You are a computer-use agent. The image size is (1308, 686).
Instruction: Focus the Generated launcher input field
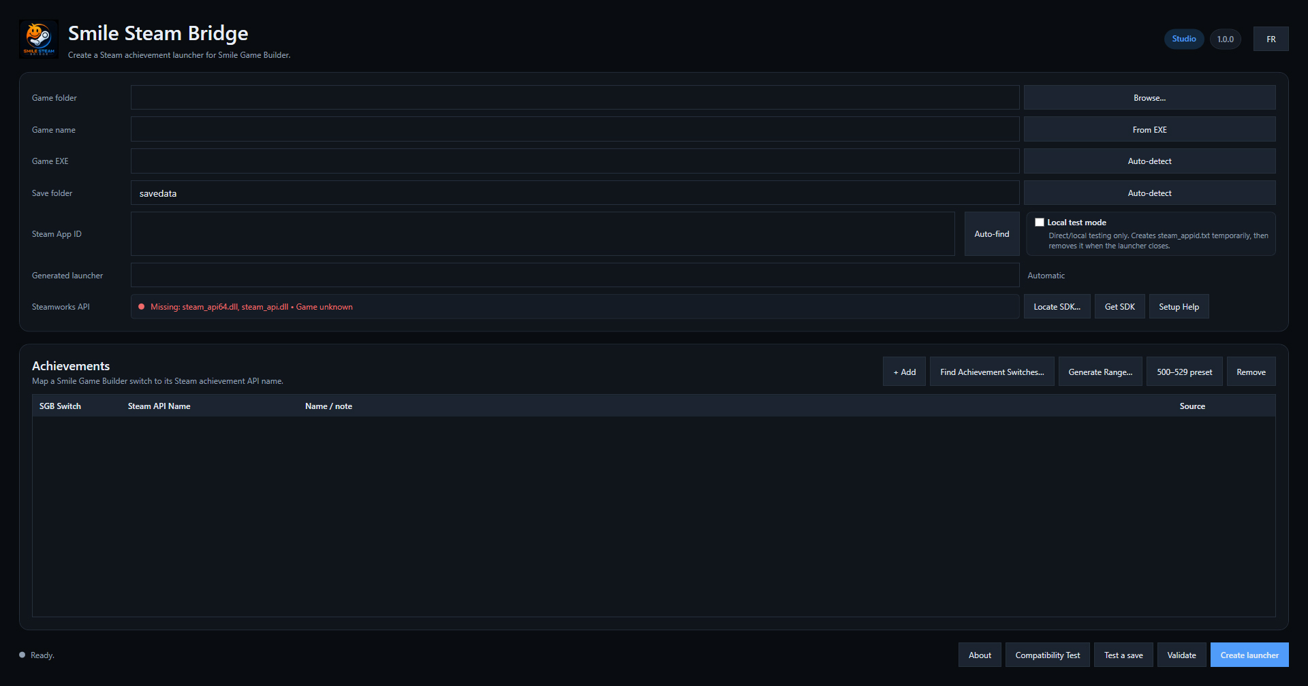575,276
